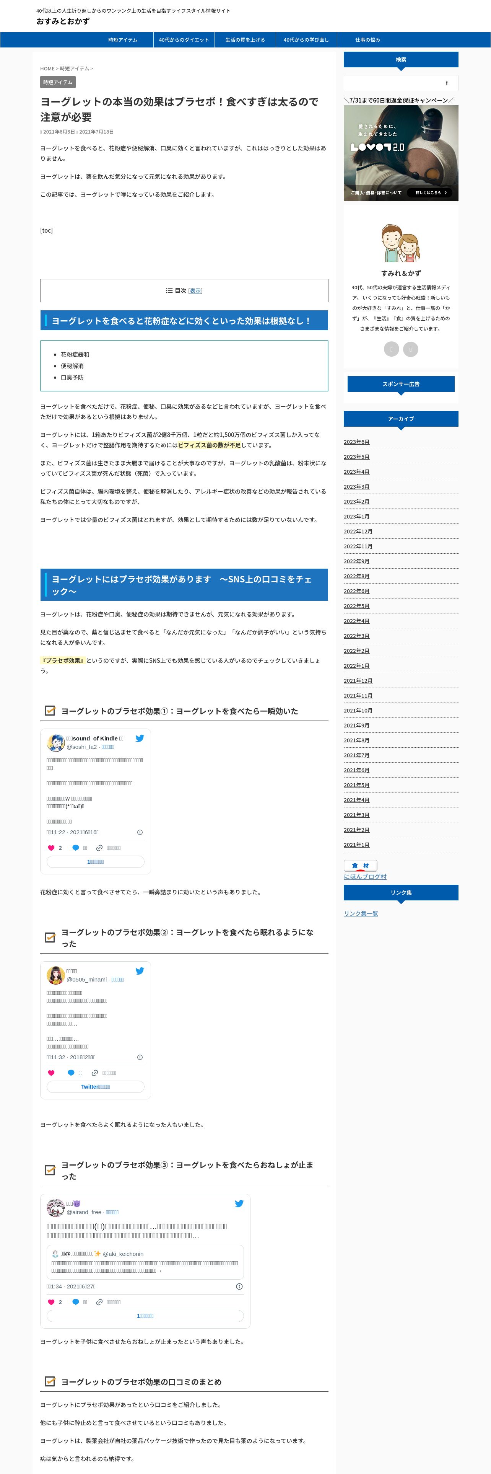Click リンク集一覧 link in sidebar
This screenshot has width=491, height=1474.
pyautogui.click(x=361, y=913)
